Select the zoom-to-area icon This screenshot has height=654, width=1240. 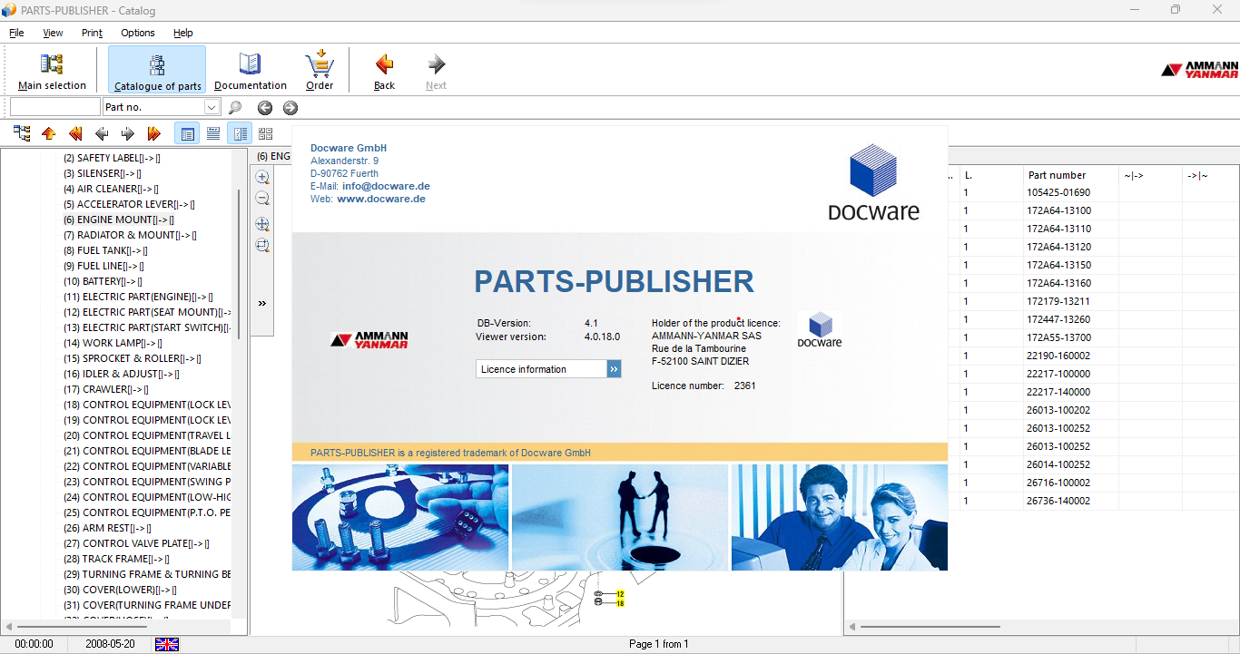click(262, 246)
